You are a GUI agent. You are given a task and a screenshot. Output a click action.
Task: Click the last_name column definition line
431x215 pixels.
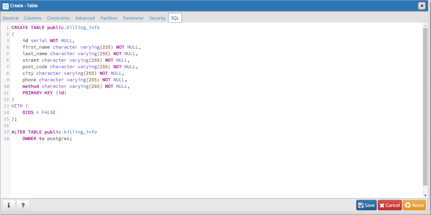pos(80,54)
